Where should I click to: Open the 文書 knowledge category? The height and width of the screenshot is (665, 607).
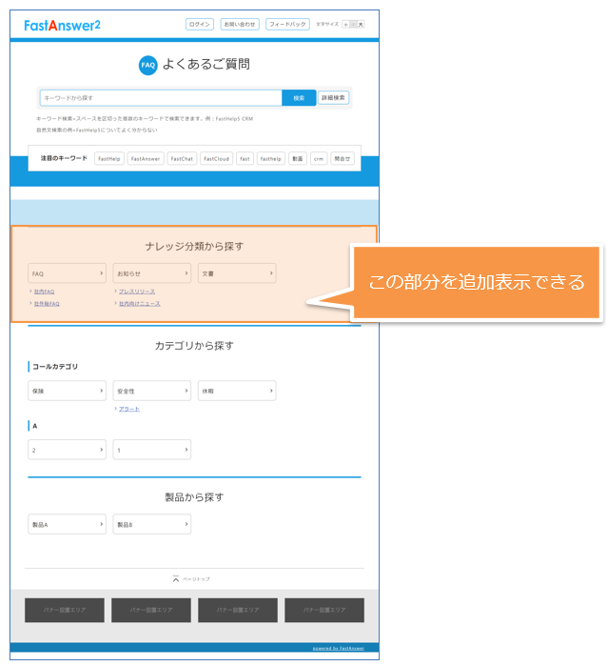[x=236, y=273]
